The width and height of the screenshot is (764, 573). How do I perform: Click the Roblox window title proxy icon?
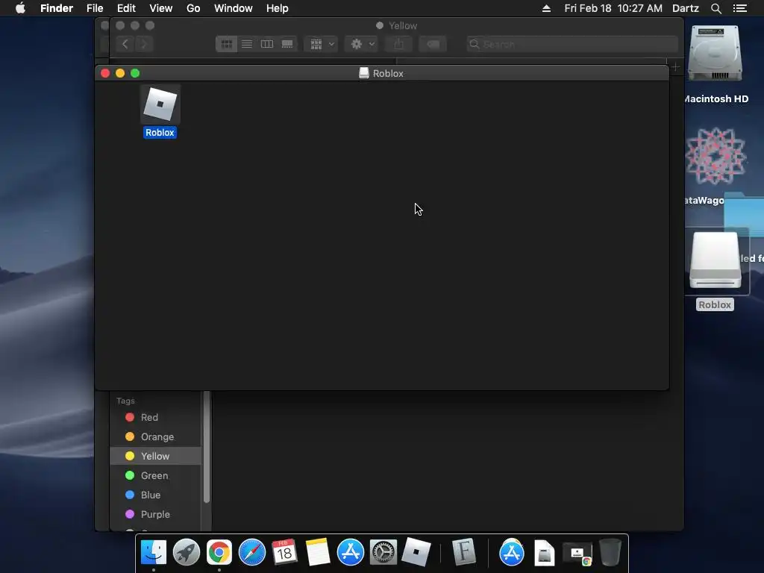(363, 73)
